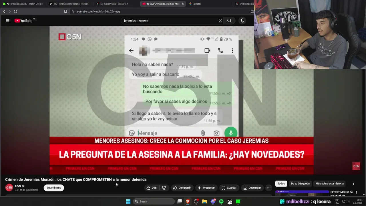Screen dimensions: 366x206
Task: Clear the 'jeremias monzon' search text
Action: (220, 21)
